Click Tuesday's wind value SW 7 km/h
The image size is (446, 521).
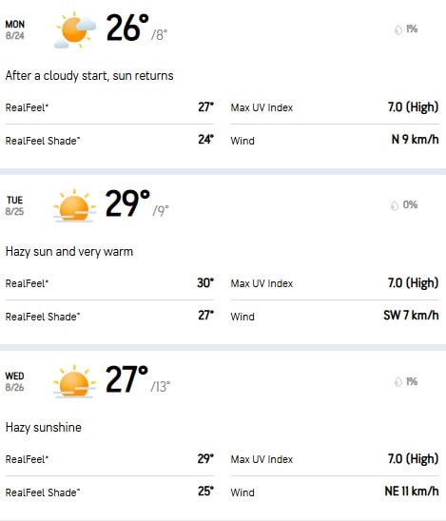(x=411, y=315)
